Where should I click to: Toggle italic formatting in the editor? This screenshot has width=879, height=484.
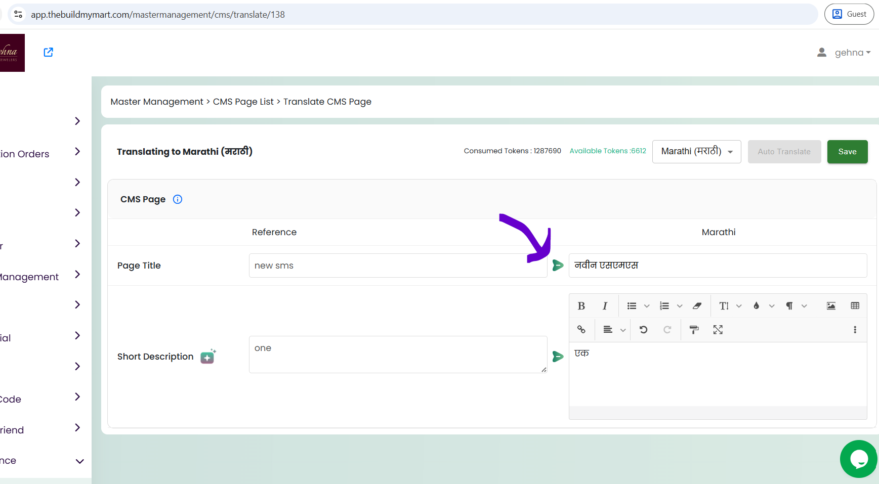pos(605,306)
